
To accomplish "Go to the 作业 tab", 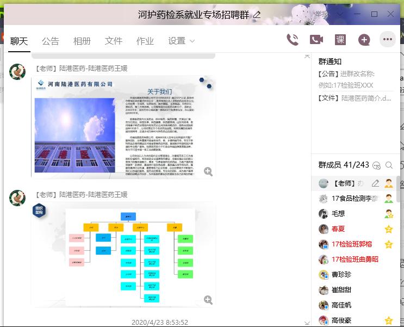I will tap(145, 41).
